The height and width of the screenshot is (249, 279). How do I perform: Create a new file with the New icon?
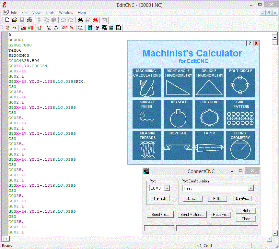click(7, 20)
